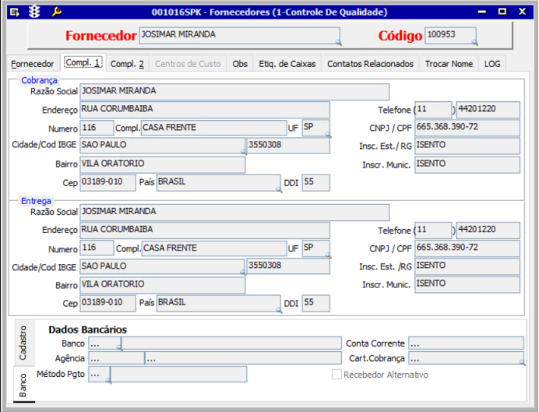The height and width of the screenshot is (412, 539).
Task: Open lookup icon on Fornecedor name field
Action: coord(339,42)
